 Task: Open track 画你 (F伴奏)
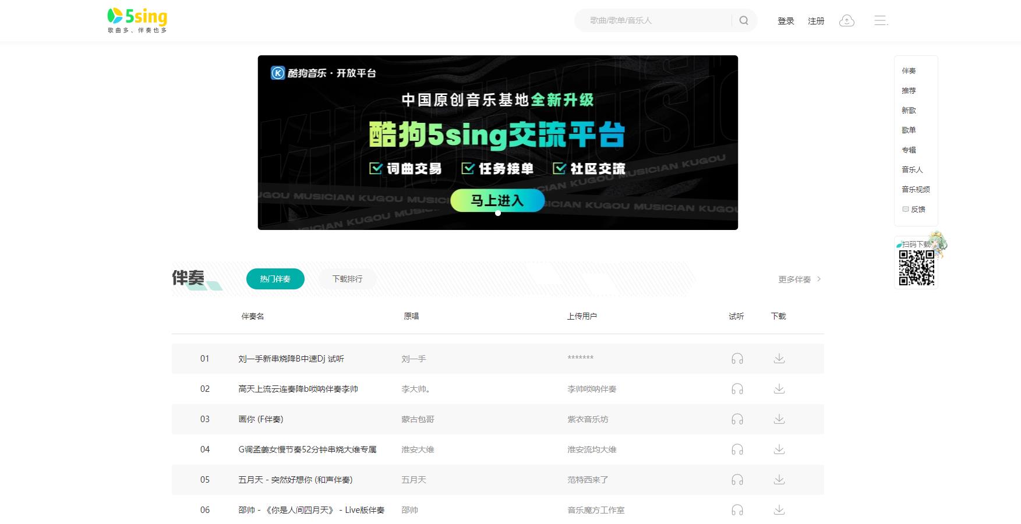point(261,419)
